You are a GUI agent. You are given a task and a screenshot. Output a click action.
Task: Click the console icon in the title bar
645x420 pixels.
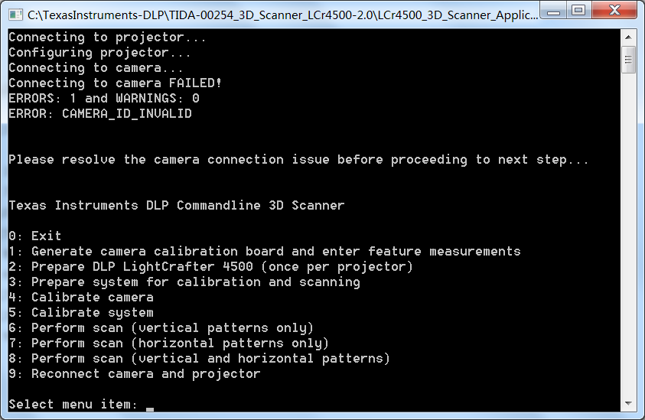(x=15, y=12)
